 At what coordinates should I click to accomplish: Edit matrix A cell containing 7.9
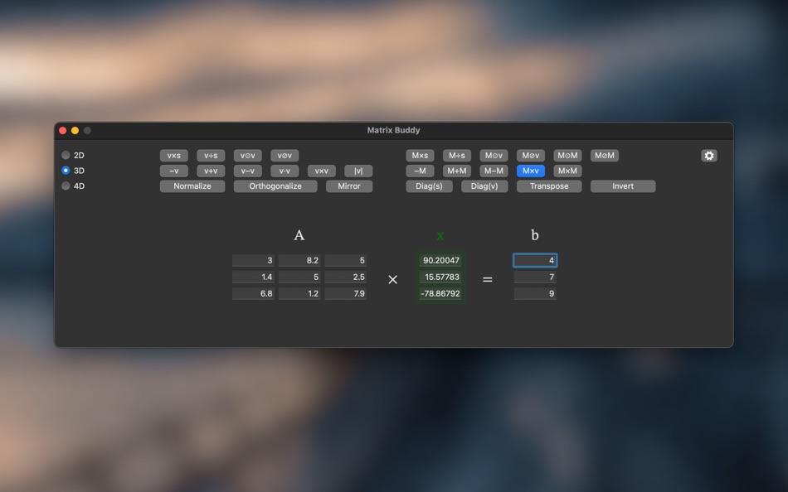tap(346, 294)
